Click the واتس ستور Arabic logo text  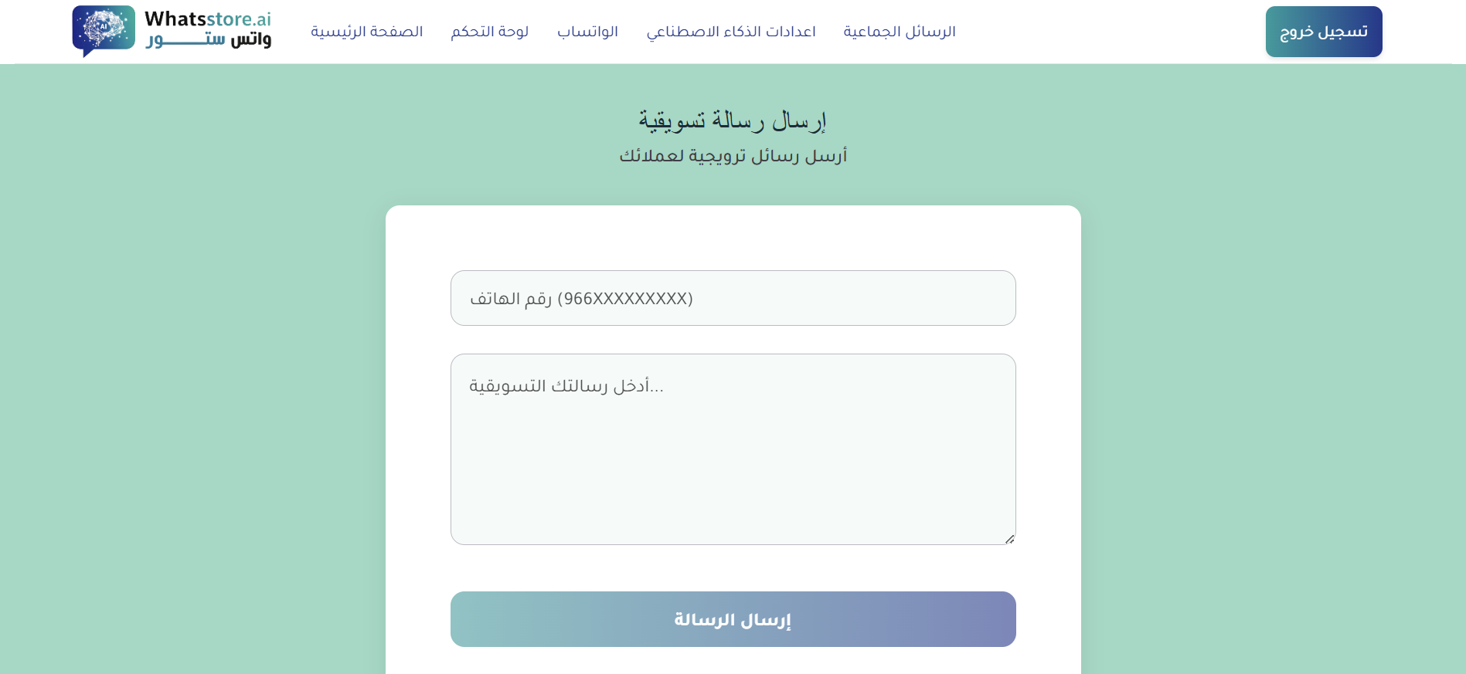(x=209, y=40)
